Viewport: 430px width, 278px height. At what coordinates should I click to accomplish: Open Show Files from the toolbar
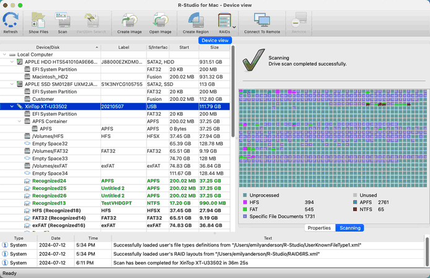38,20
